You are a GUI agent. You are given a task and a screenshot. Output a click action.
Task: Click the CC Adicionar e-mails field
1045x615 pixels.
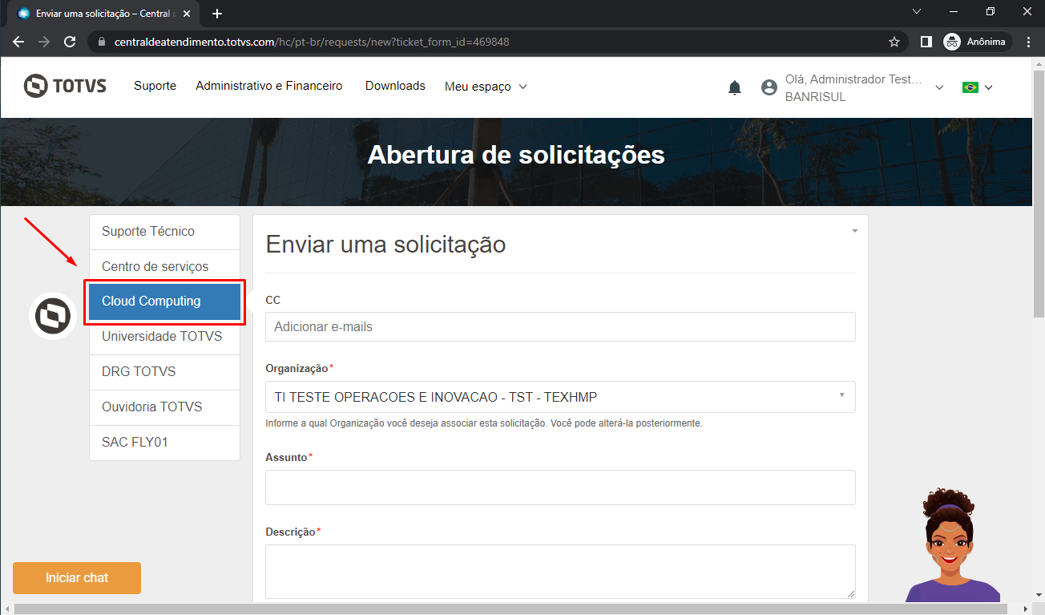tap(560, 327)
